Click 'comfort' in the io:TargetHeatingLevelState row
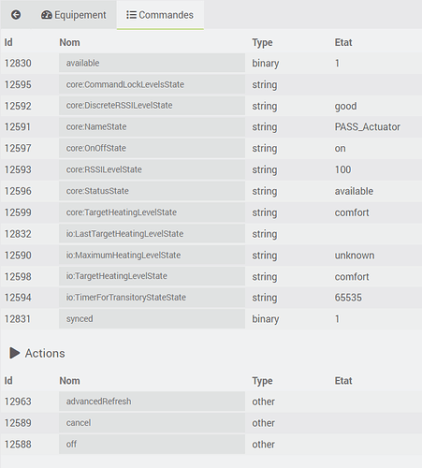The width and height of the screenshot is (422, 468). pos(352,277)
